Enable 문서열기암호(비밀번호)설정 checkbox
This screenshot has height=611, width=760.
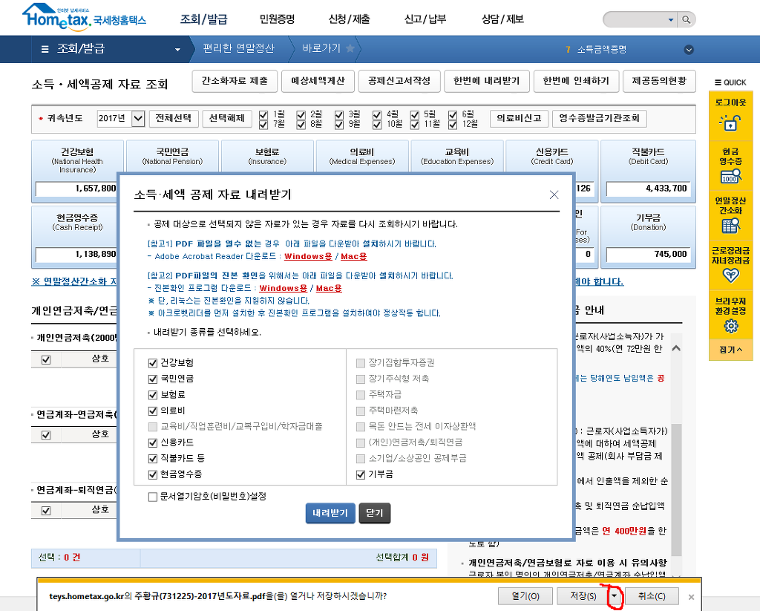(153, 496)
